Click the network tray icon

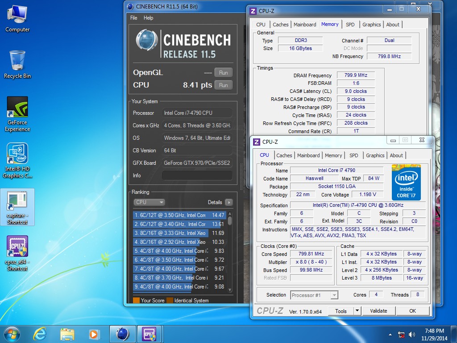[x=401, y=335]
